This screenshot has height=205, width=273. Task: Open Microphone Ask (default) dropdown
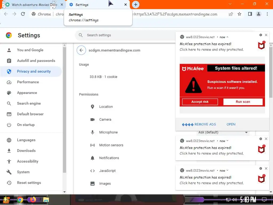click(x=223, y=132)
